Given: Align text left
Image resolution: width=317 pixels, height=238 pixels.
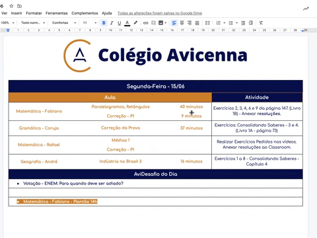Looking at the screenshot, I should tap(174, 23).
